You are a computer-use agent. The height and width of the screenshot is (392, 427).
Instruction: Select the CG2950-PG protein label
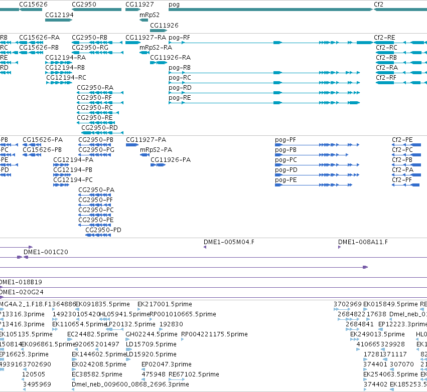click(96, 149)
